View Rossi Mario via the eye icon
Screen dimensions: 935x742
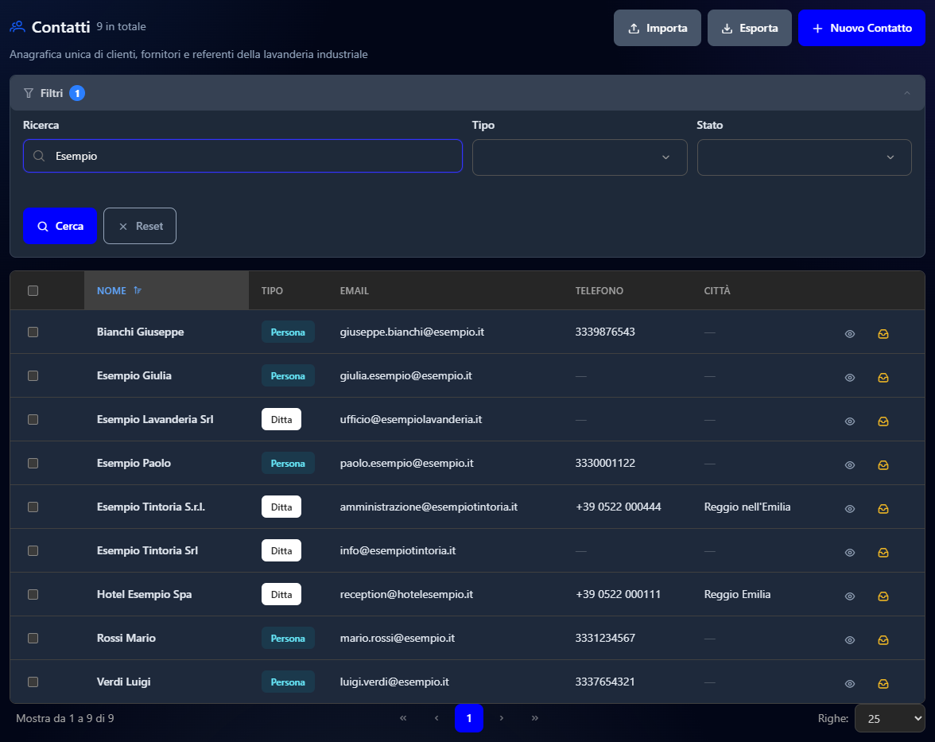coord(850,640)
